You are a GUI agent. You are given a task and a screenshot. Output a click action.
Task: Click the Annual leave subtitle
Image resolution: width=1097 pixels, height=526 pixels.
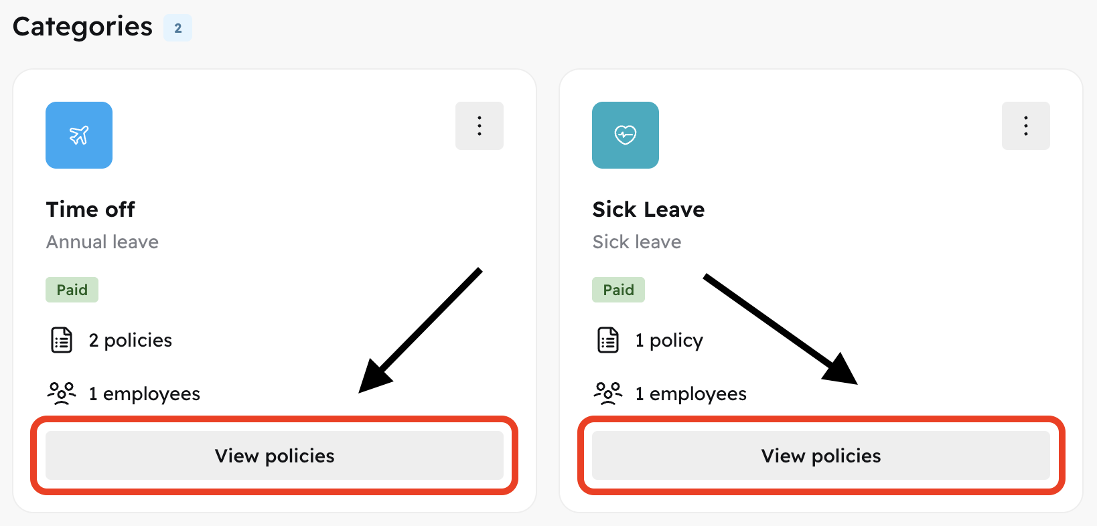102,242
